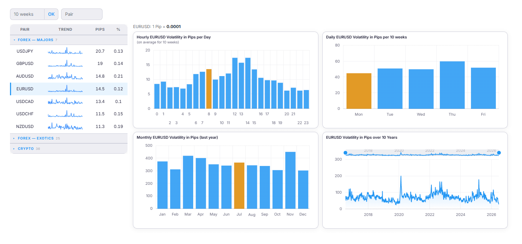This screenshot has width=522, height=244.
Task: Sort by the TREND column header
Action: pos(65,30)
